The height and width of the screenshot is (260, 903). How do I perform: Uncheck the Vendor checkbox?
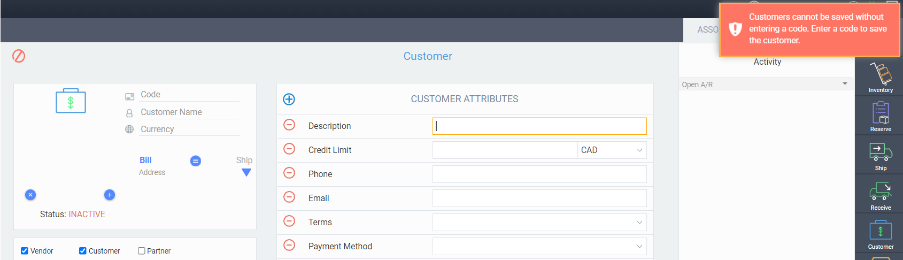click(24, 251)
